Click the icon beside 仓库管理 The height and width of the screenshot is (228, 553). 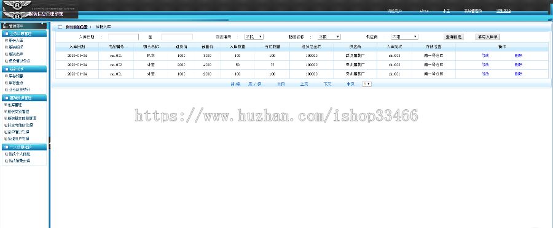6,105
